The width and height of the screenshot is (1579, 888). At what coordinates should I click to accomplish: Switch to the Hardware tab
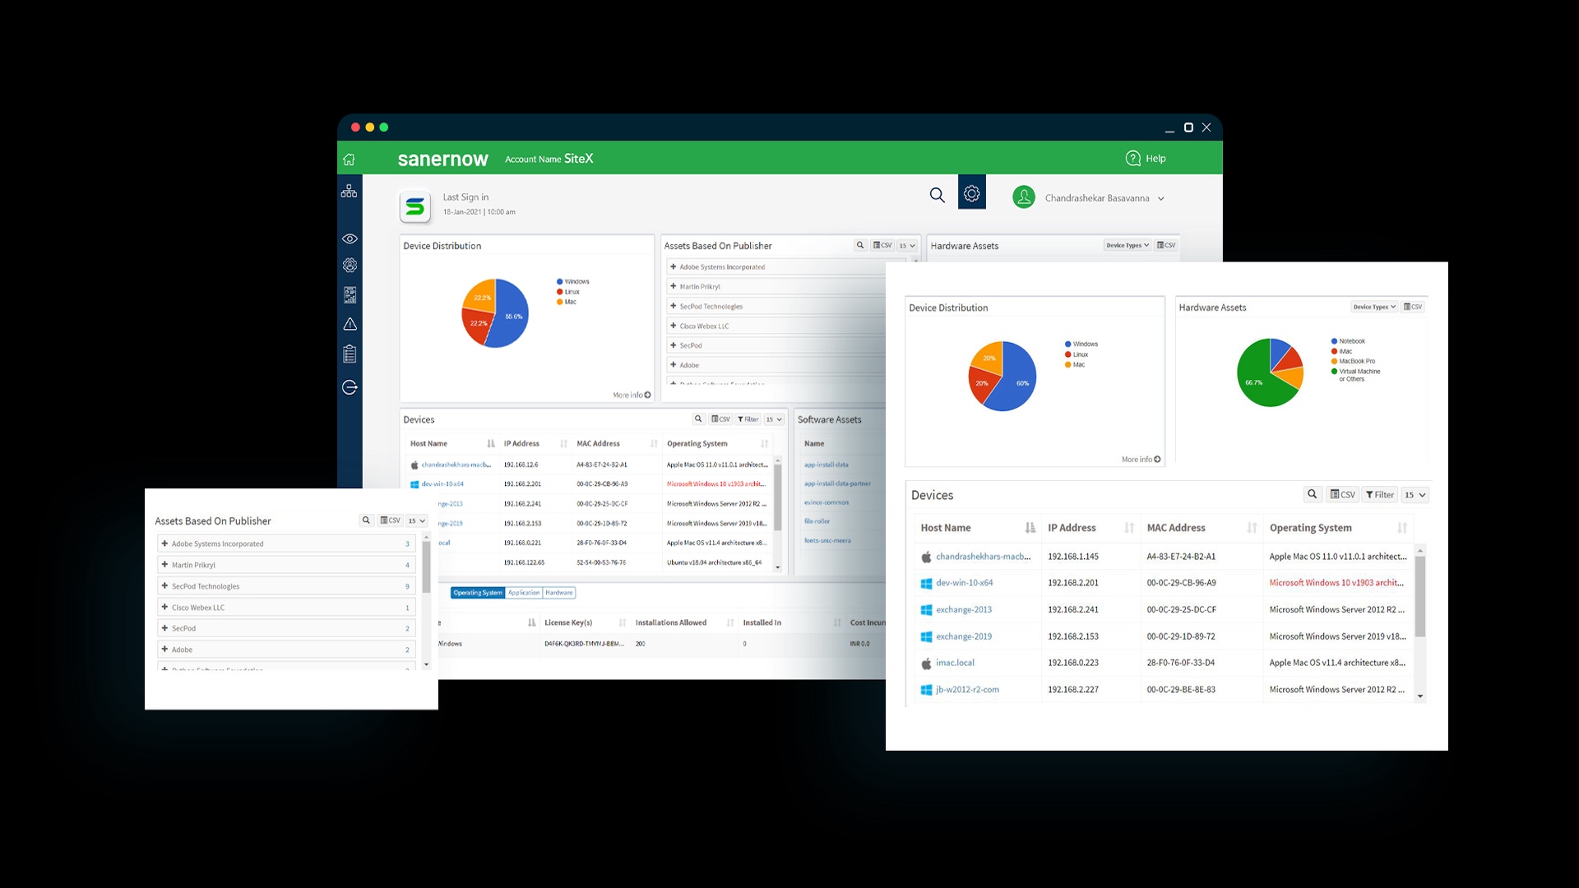pos(559,593)
